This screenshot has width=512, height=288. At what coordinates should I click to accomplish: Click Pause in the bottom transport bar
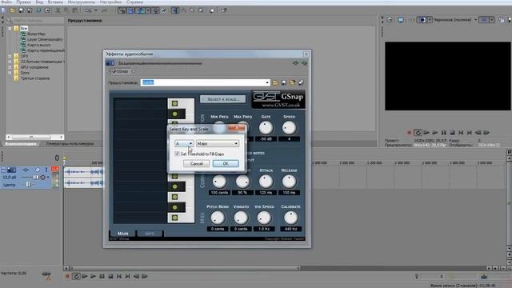tap(102, 276)
